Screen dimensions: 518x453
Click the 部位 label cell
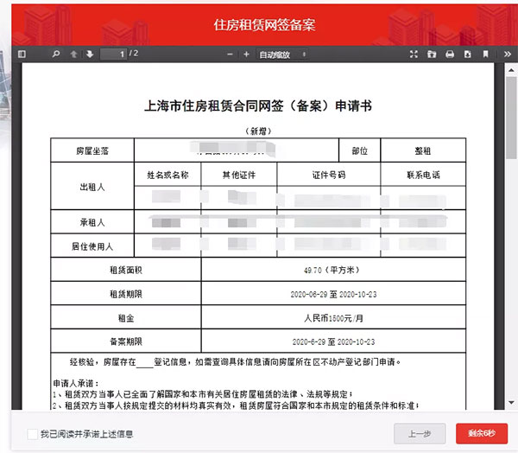(x=360, y=150)
